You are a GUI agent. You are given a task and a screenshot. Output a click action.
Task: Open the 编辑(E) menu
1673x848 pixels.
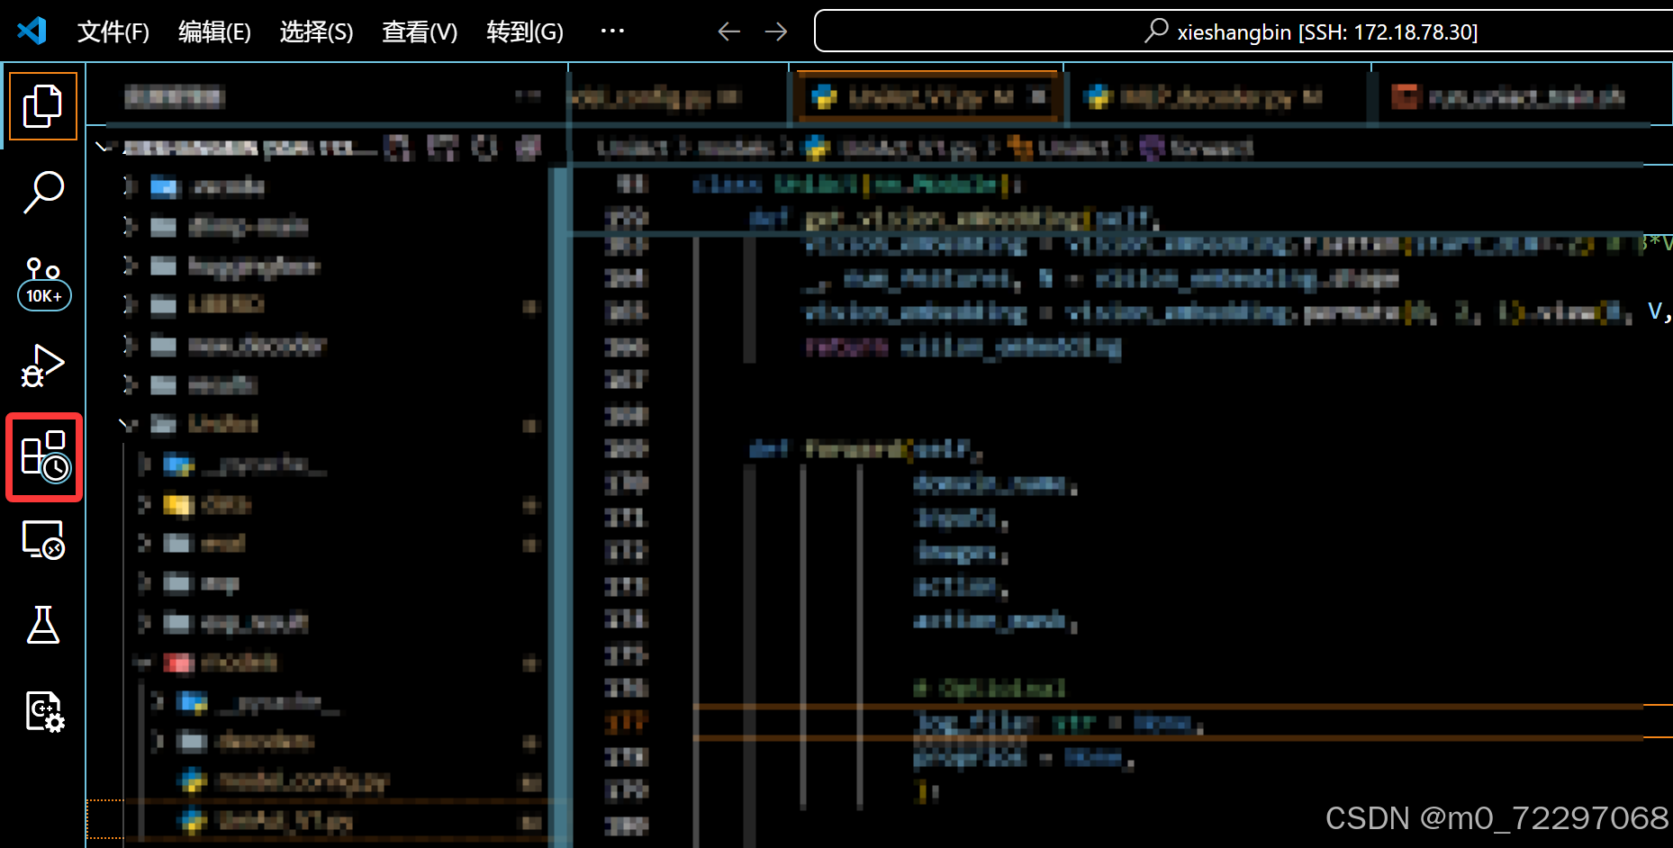tap(214, 32)
